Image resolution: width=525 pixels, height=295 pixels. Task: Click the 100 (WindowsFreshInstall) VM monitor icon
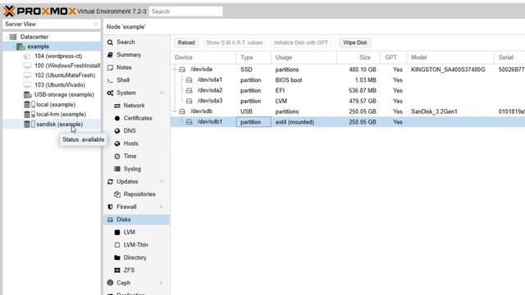(x=27, y=66)
